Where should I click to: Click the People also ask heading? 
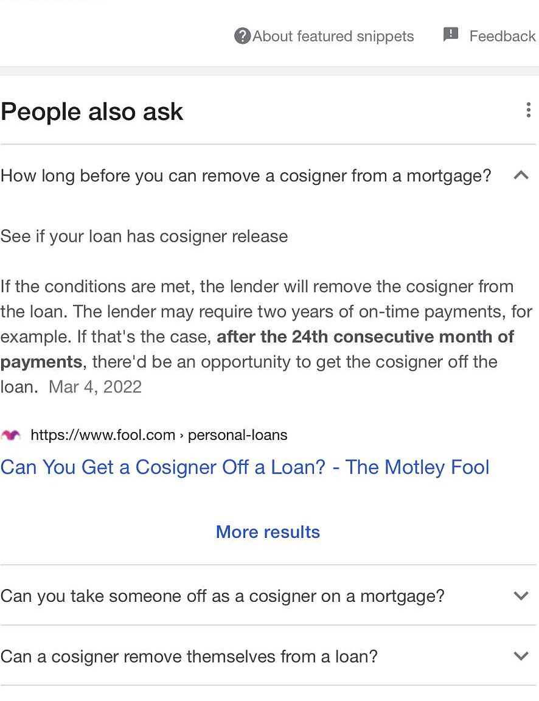[92, 112]
